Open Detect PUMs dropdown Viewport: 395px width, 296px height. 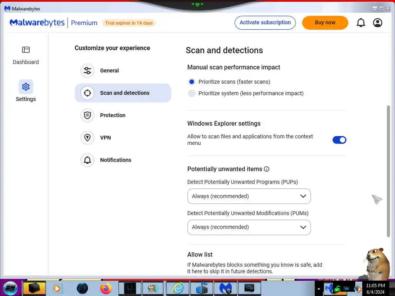click(249, 227)
